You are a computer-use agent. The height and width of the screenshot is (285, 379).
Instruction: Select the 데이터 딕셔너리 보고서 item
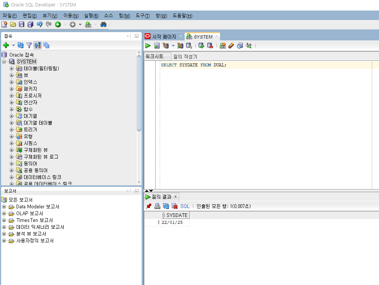[40, 227]
